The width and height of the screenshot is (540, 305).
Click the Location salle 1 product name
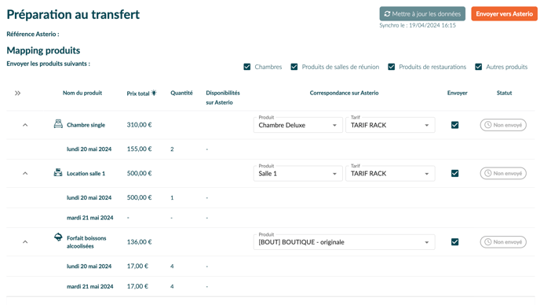coord(86,173)
